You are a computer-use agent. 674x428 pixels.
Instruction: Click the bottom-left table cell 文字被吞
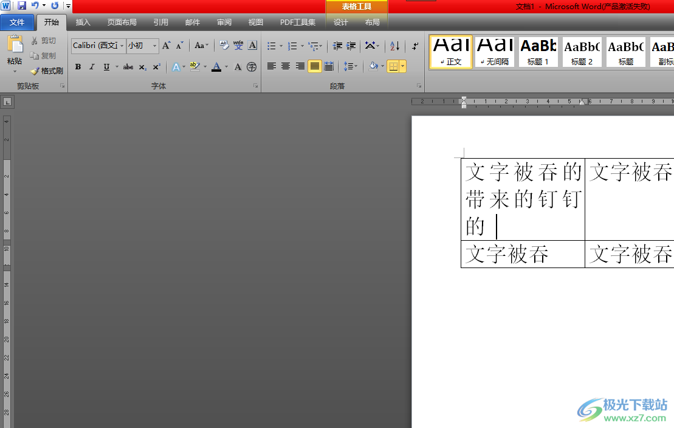523,254
